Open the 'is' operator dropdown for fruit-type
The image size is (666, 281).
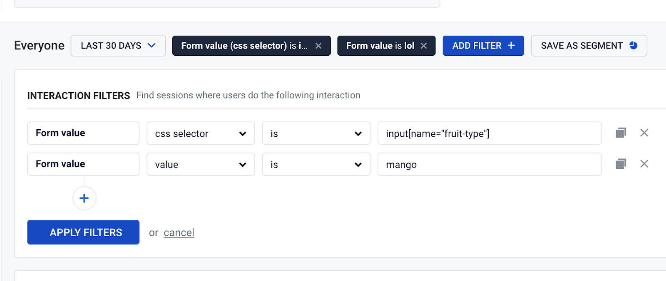(316, 133)
